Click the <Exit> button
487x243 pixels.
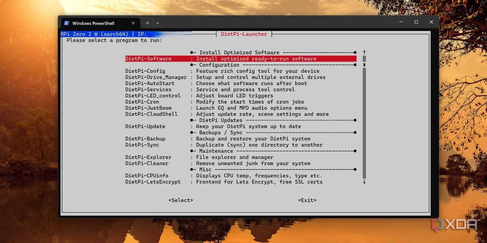tap(307, 200)
